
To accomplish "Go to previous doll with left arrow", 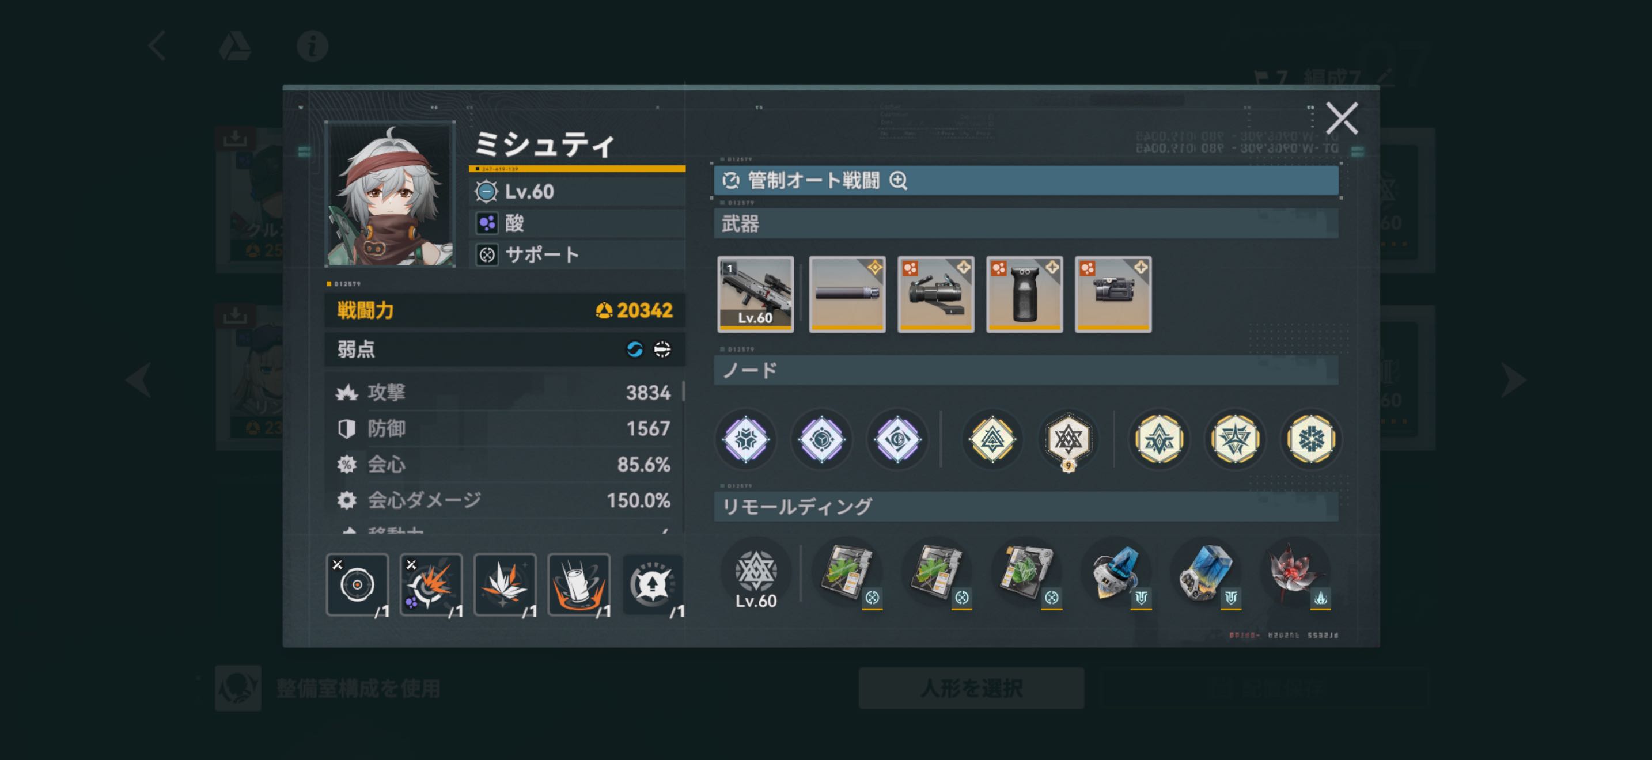I will click(138, 380).
